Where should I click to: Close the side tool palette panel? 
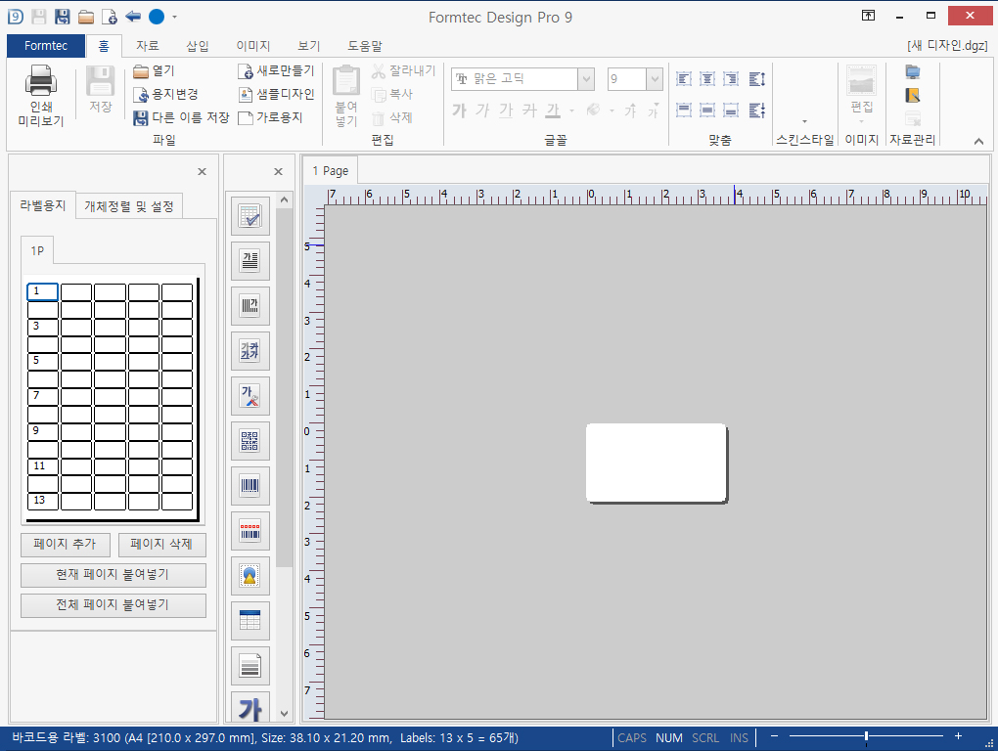(x=278, y=171)
